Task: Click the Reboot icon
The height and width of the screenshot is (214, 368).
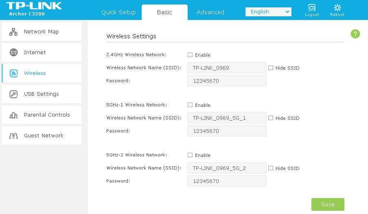Action: tap(337, 8)
